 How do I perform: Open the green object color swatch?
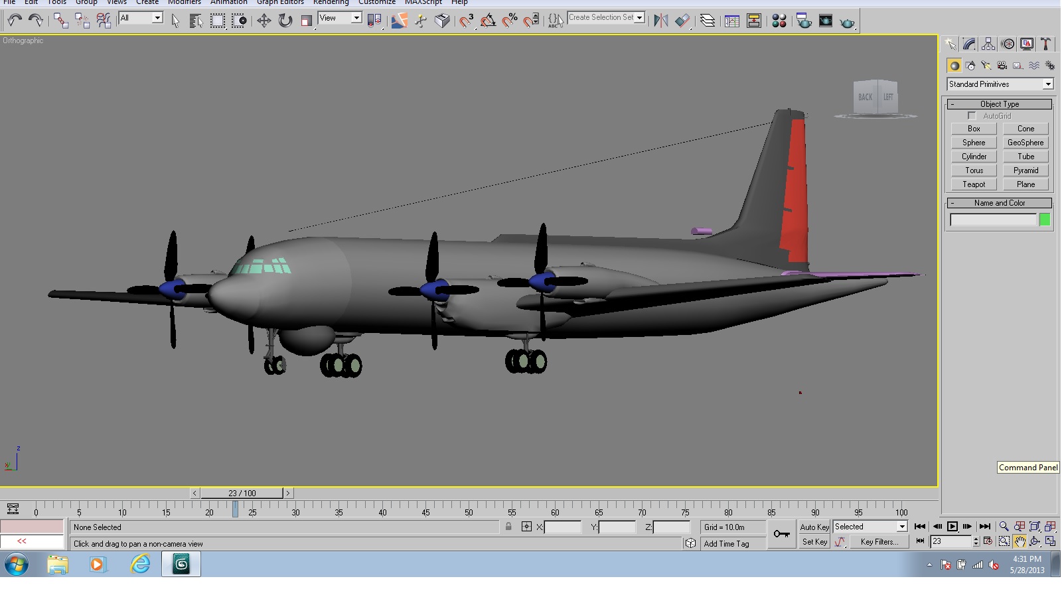1045,220
